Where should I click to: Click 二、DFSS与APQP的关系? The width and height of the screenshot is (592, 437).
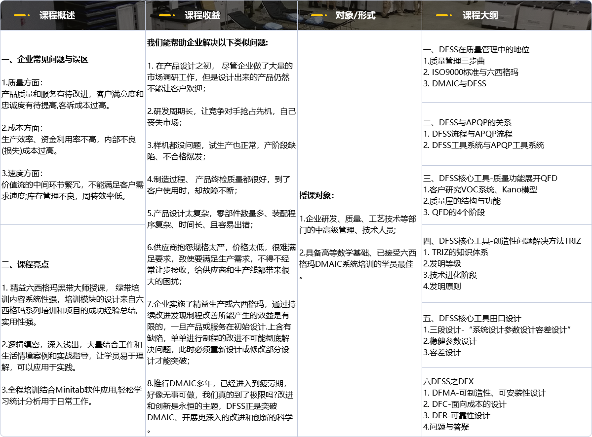[467, 122]
